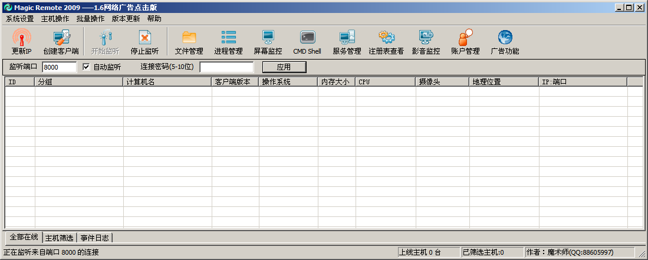
Task: Click the 连接密码 input field
Action: click(x=226, y=67)
